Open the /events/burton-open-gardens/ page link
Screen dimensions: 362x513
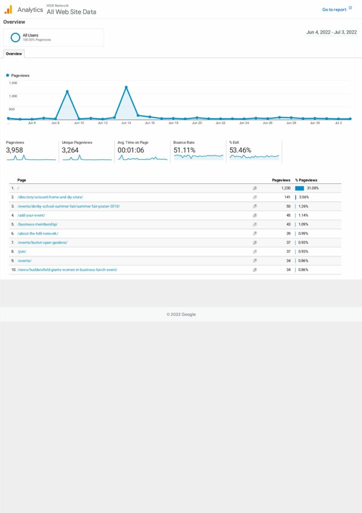[42, 242]
